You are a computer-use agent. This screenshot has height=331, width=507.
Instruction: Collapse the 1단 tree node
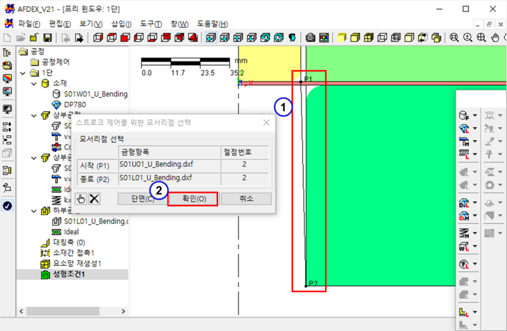[x=23, y=73]
